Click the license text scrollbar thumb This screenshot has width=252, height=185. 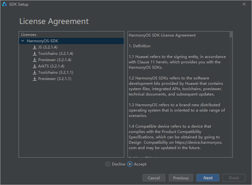coord(231,35)
